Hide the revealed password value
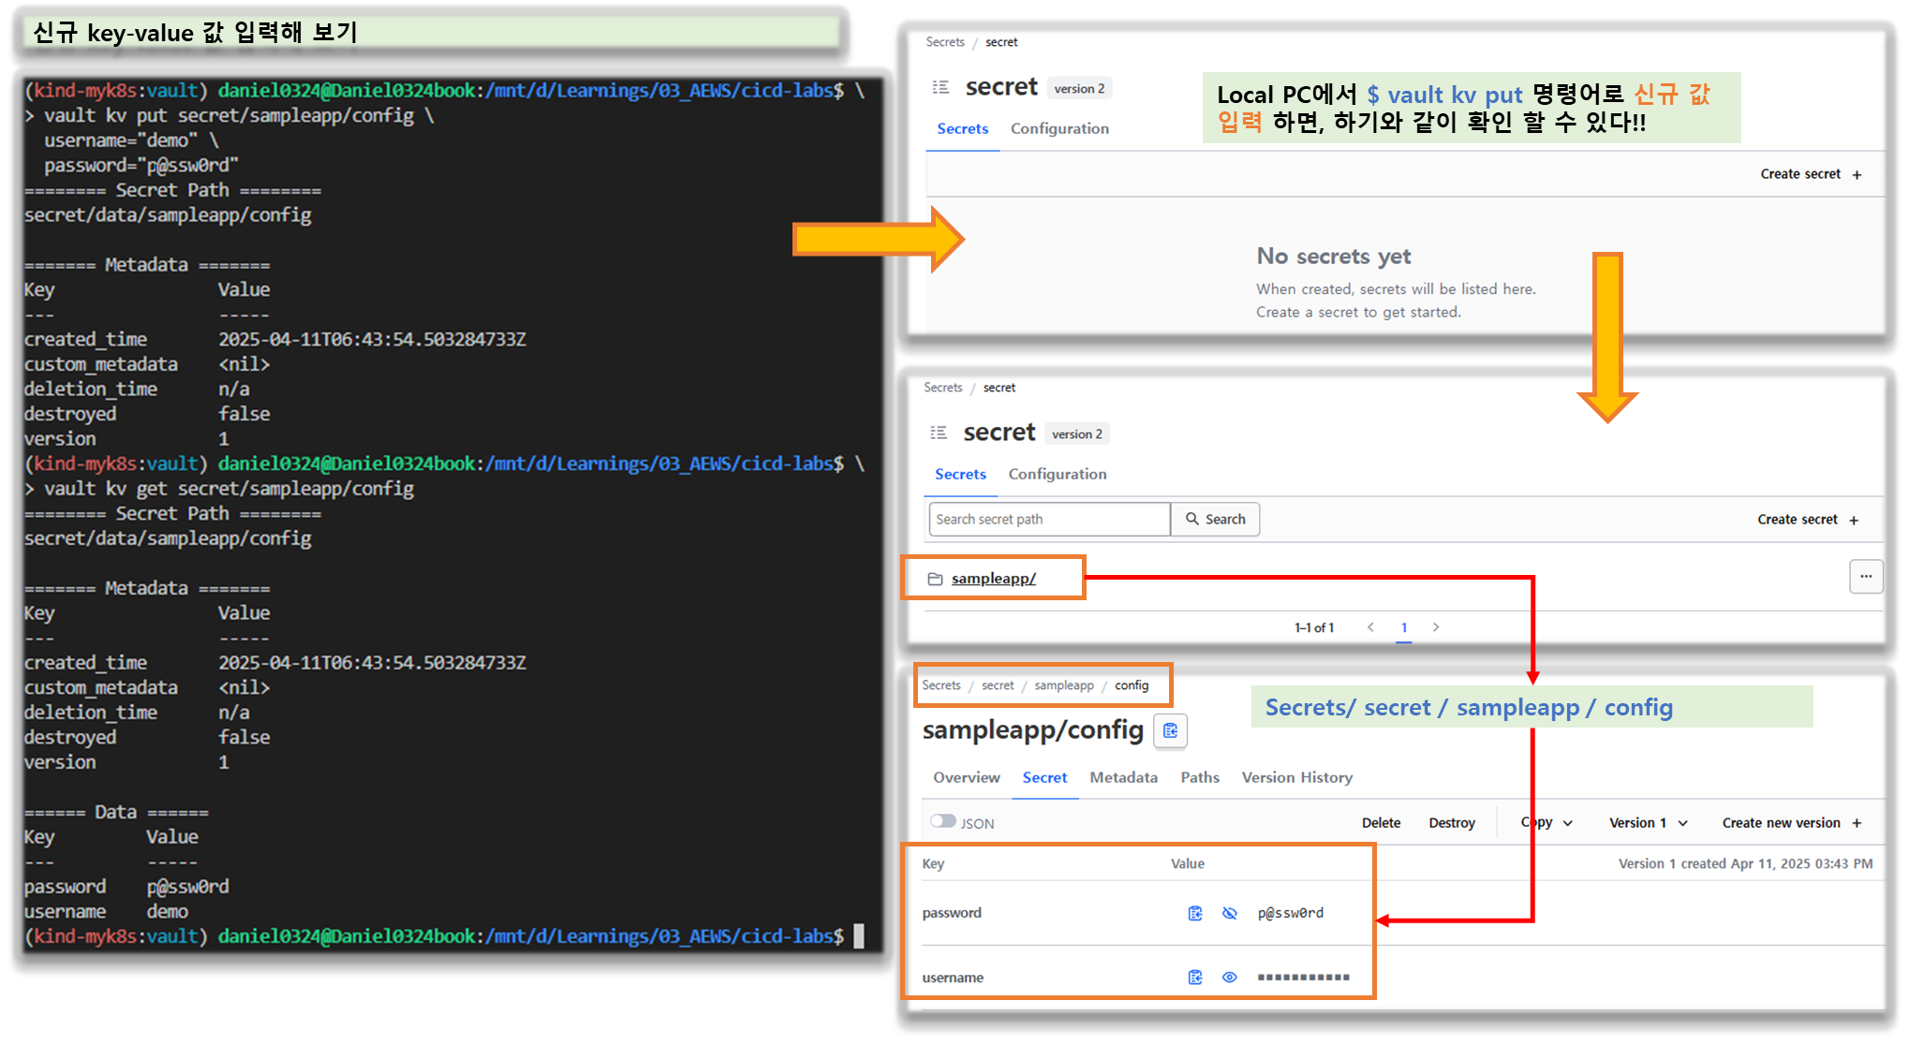Image resolution: width=1909 pixels, height=1045 pixels. [x=1230, y=913]
